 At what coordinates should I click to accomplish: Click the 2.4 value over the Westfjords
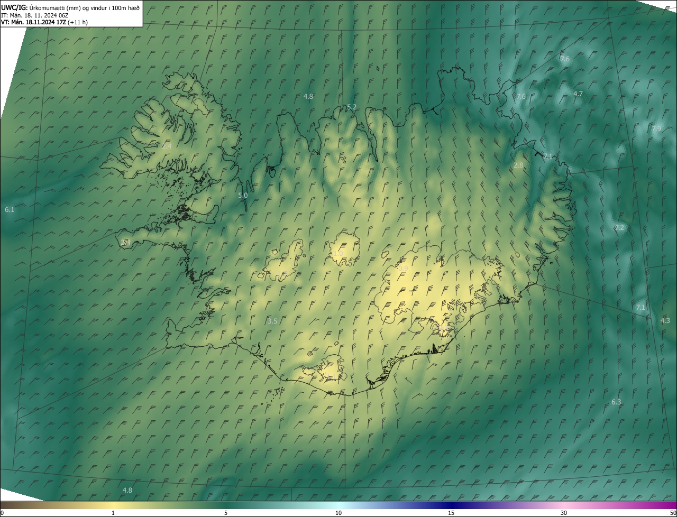(x=167, y=145)
